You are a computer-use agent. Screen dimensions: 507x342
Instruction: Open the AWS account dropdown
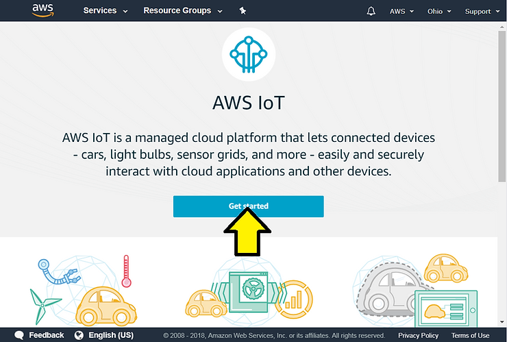[x=401, y=11]
